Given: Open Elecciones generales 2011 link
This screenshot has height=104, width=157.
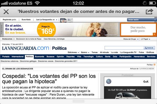Looking at the screenshot, I should [66, 61].
